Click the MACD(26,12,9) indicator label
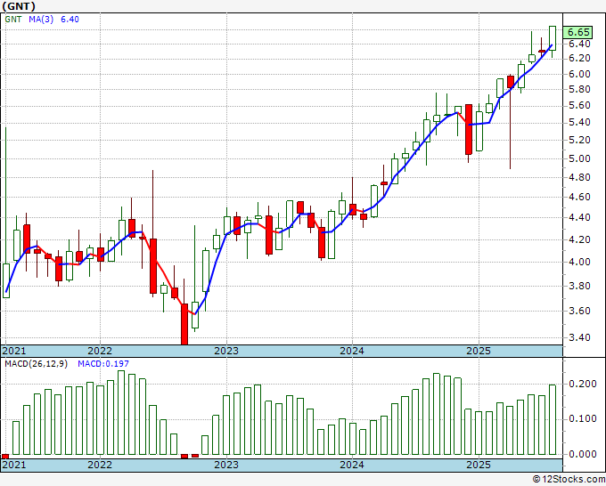 [36, 364]
